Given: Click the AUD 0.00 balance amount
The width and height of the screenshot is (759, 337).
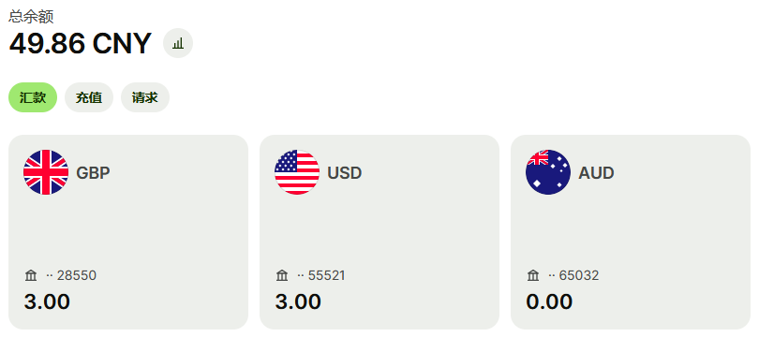Looking at the screenshot, I should (x=549, y=301).
